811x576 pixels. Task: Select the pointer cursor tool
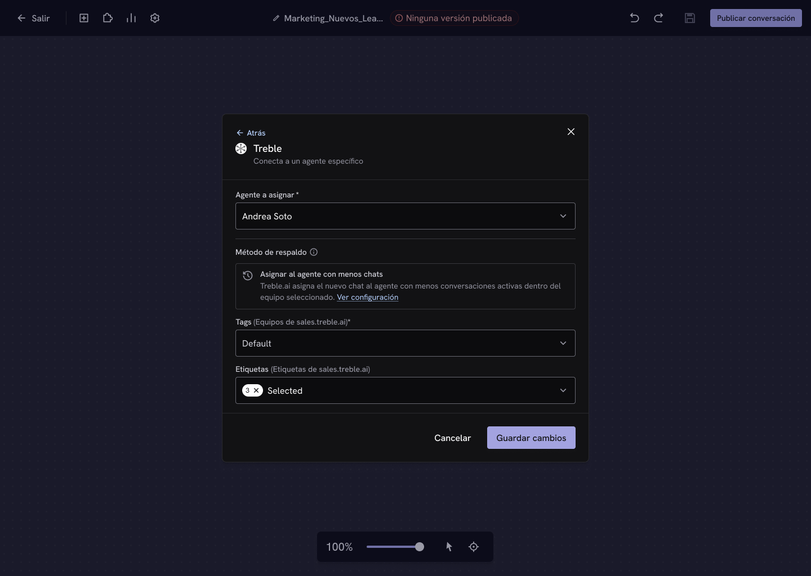coord(449,547)
